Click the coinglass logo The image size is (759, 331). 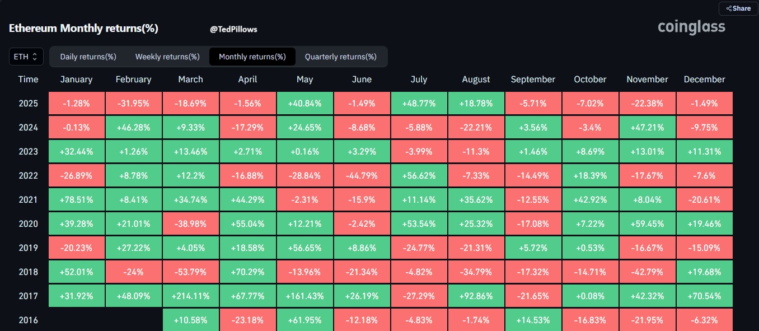tap(691, 27)
